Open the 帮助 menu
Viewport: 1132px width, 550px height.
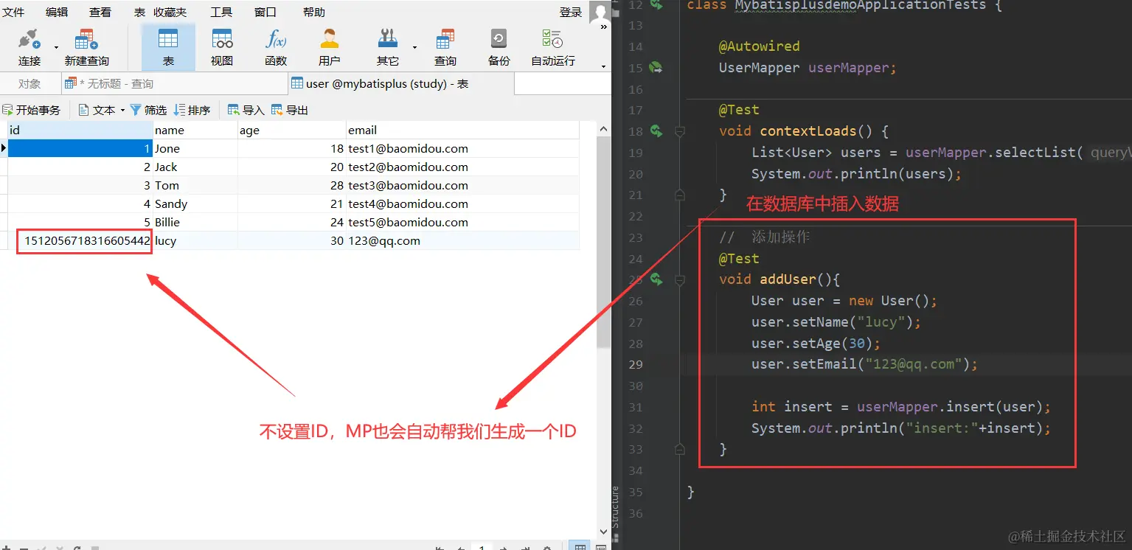click(313, 12)
